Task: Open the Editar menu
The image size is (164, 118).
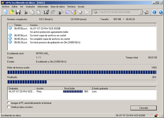Action: pyautogui.click(x=15, y=6)
